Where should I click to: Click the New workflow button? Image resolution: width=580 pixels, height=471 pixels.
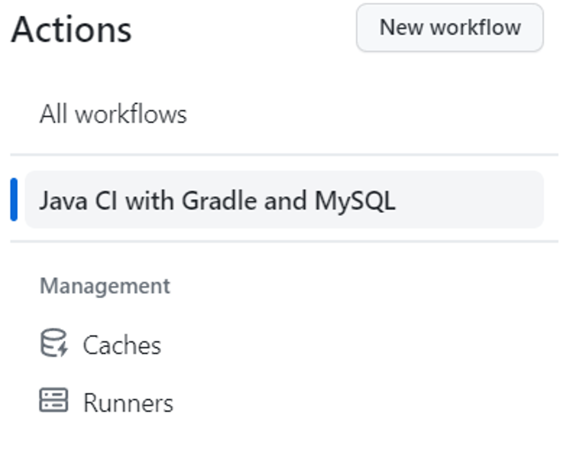(450, 28)
